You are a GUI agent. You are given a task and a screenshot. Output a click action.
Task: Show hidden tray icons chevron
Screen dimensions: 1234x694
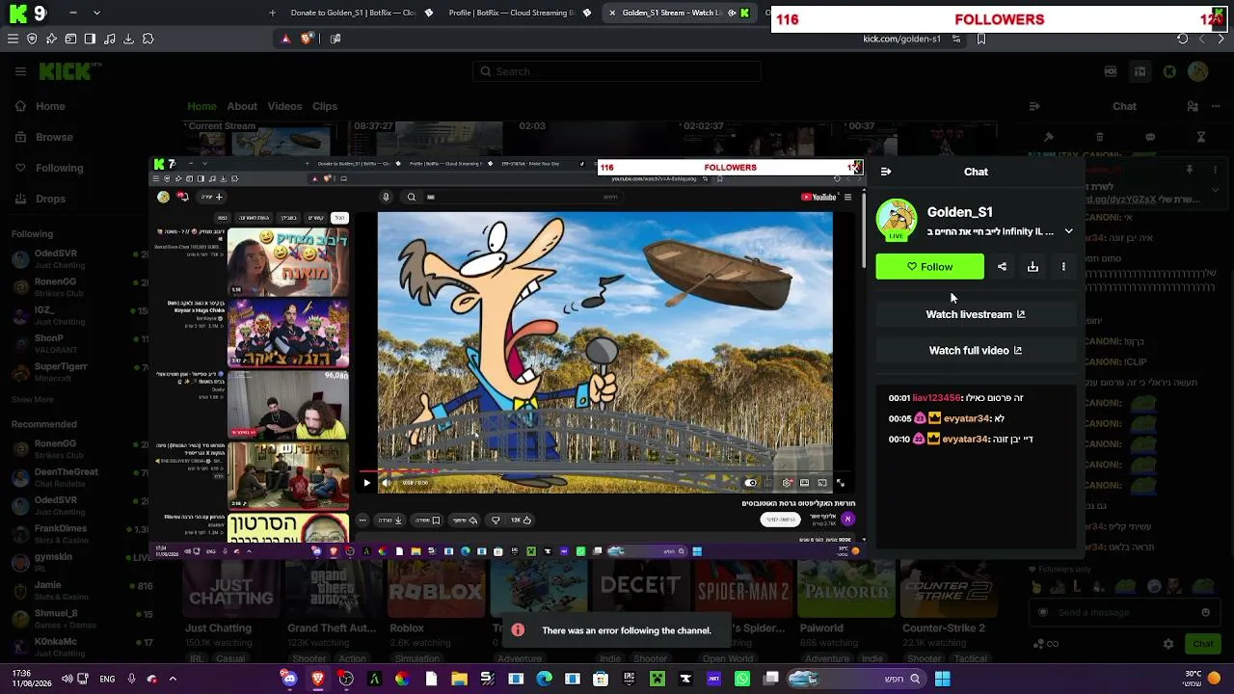173,679
